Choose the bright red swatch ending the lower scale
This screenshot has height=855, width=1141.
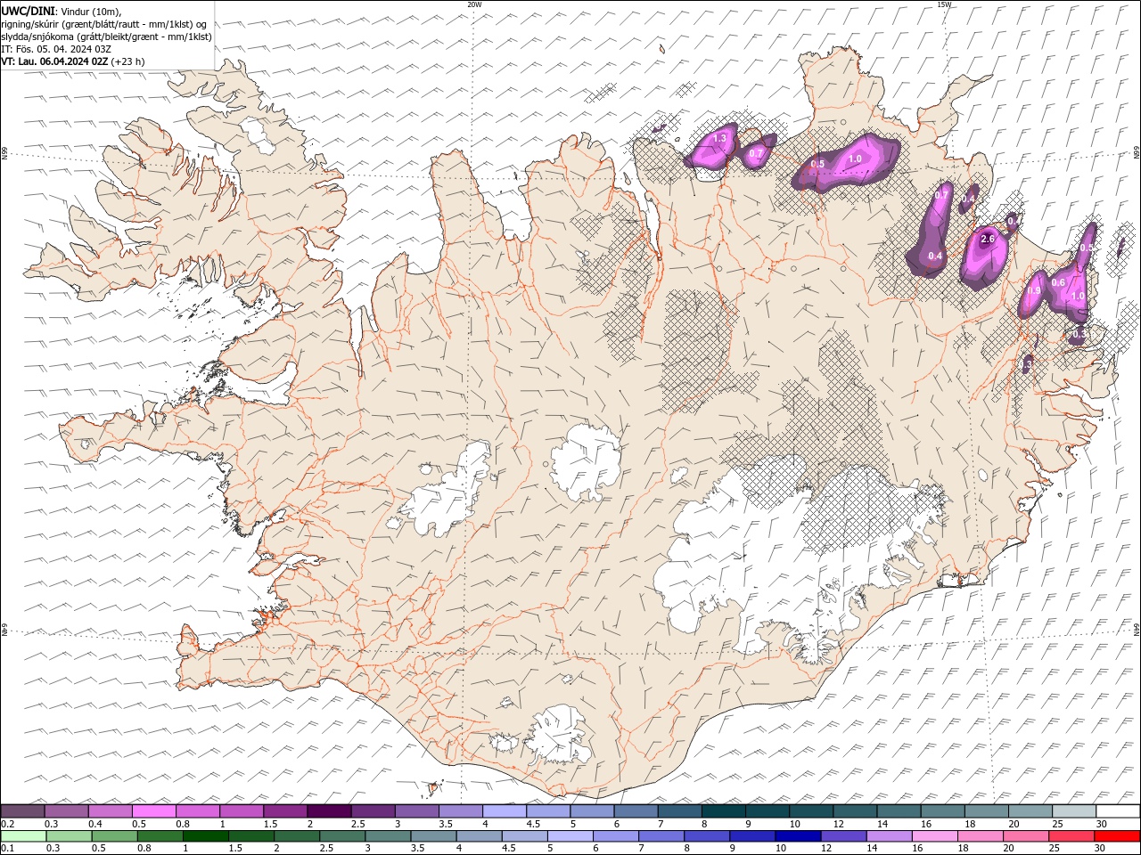(x=1118, y=836)
